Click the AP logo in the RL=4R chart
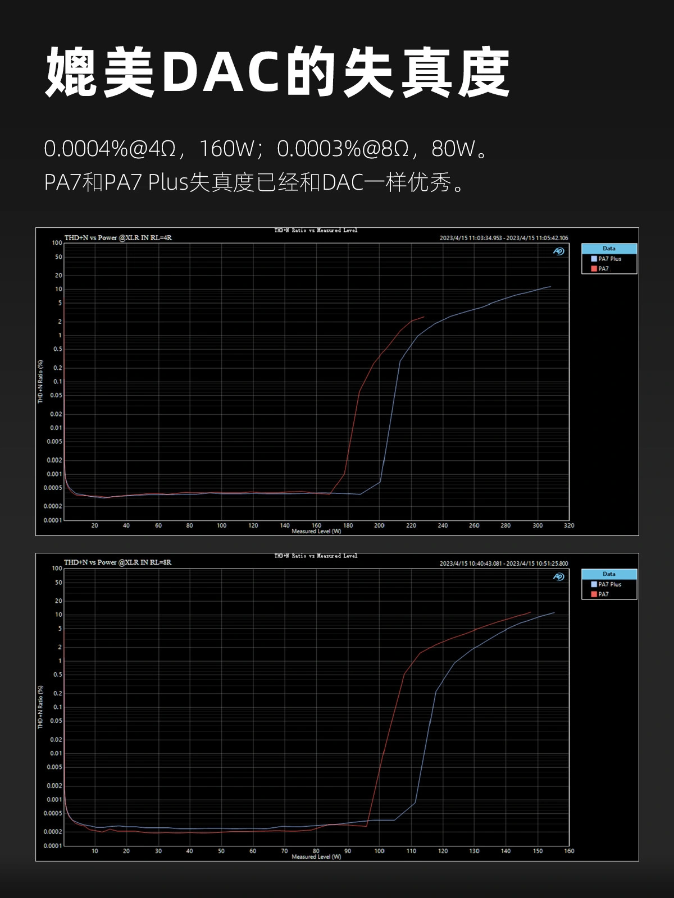Image resolution: width=674 pixels, height=898 pixels. [x=558, y=251]
